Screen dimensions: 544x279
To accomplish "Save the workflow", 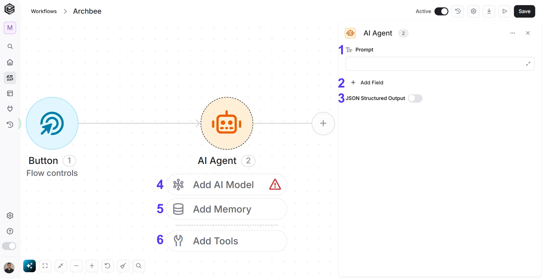I will (x=524, y=11).
